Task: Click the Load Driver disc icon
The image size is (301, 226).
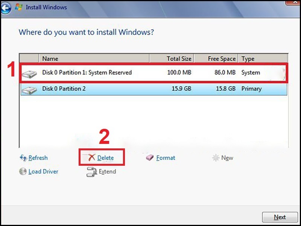Action: (x=23, y=171)
